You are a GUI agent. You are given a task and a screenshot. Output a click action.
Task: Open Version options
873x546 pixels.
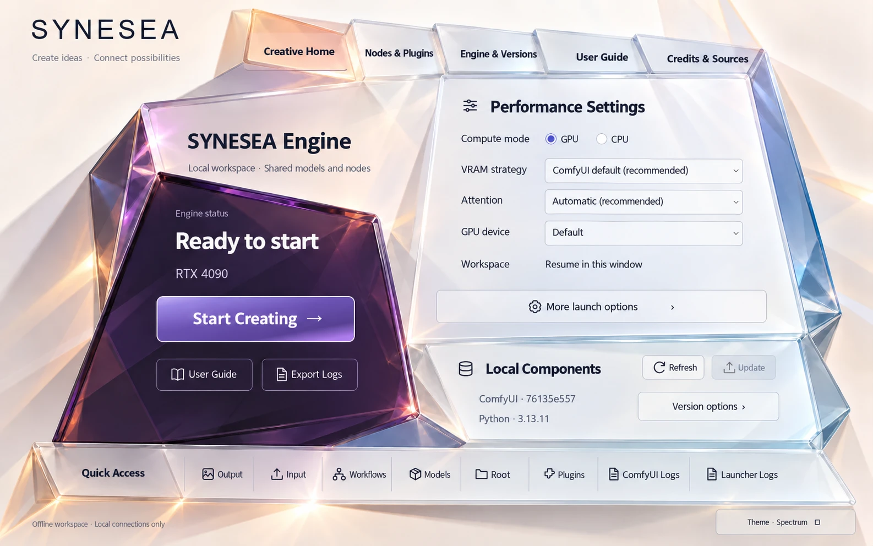pyautogui.click(x=708, y=406)
